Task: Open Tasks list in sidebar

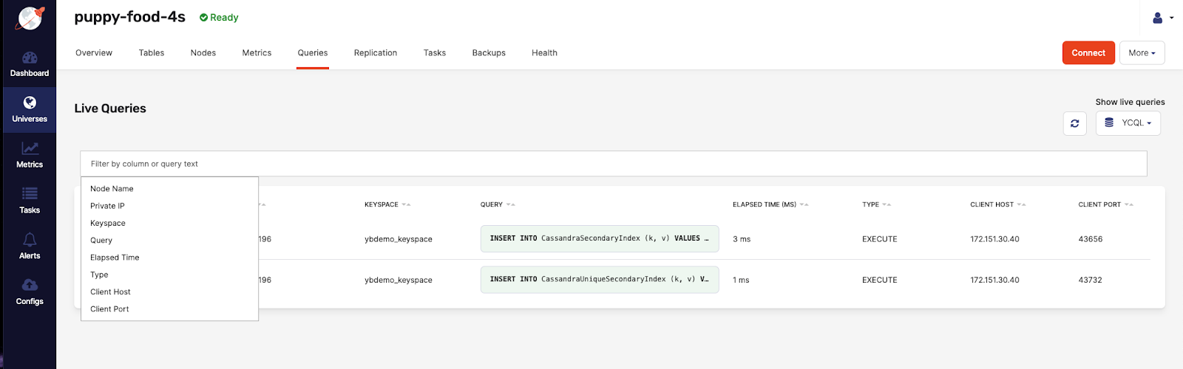Action: pos(30,201)
